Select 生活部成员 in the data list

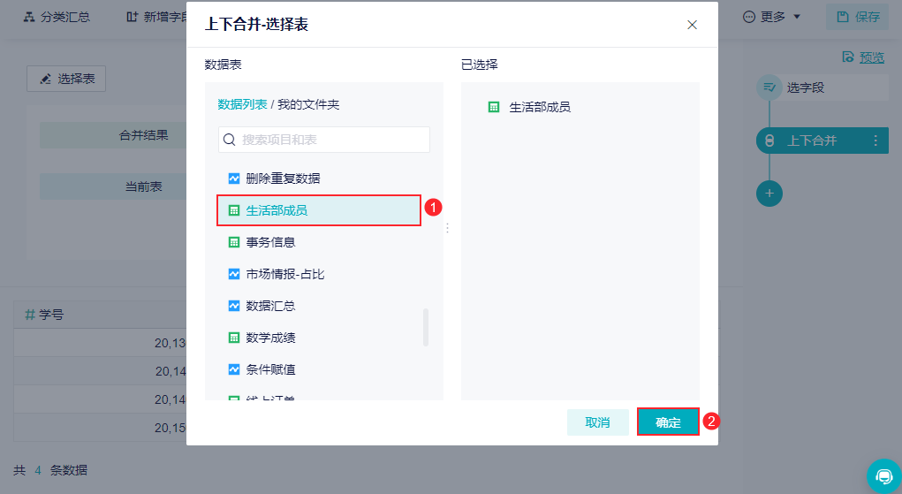[277, 210]
